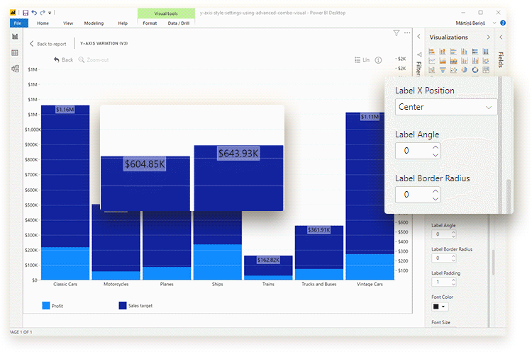
Task: Open the Home ribbon tab
Action: [43, 23]
